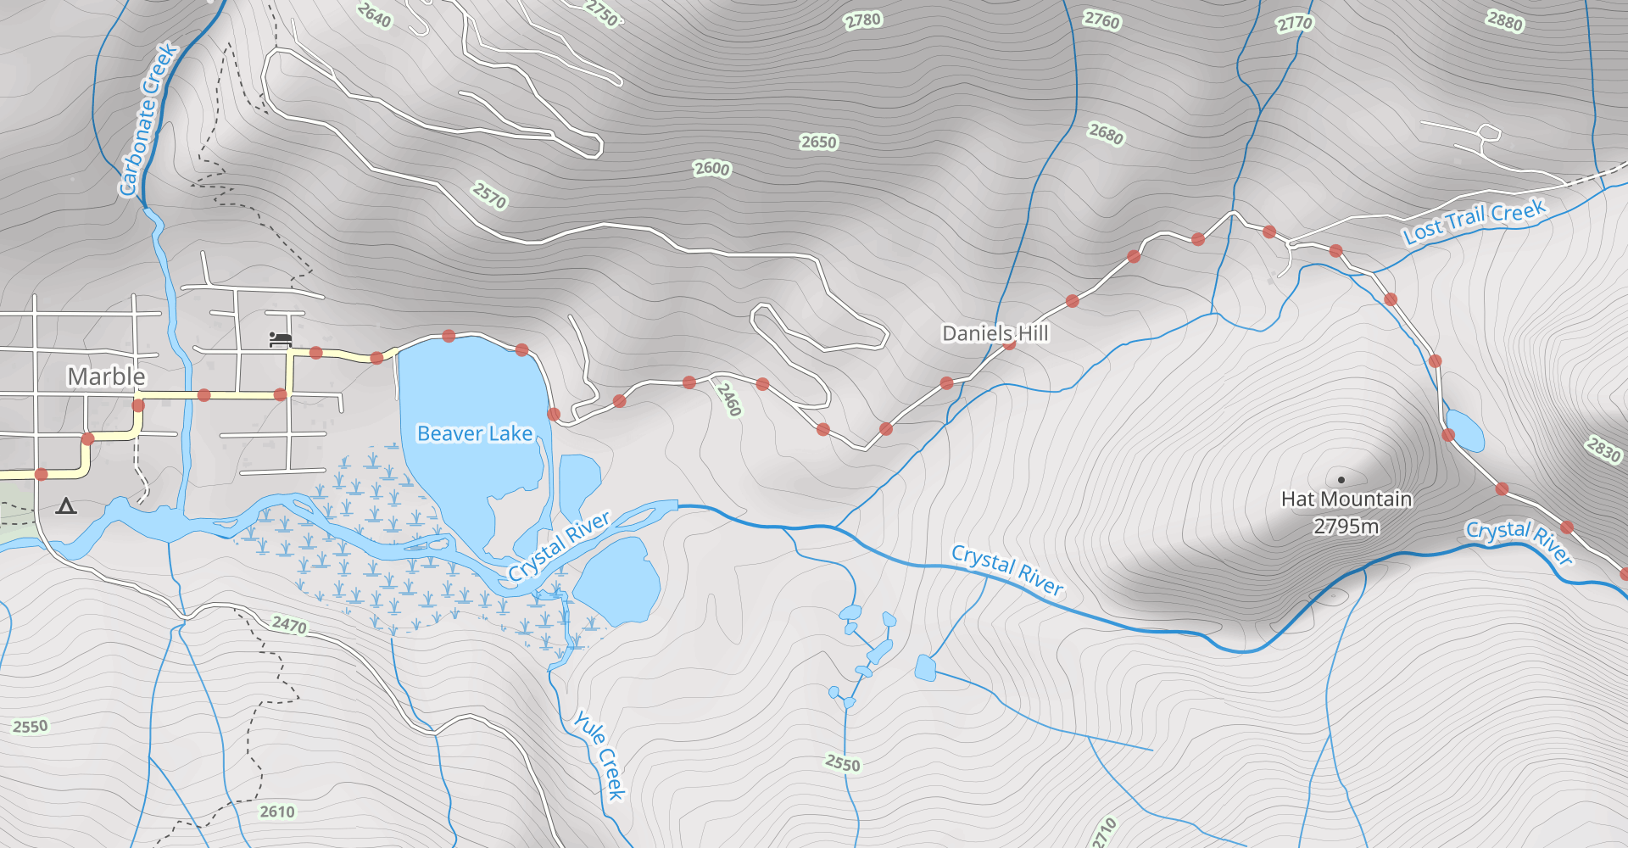Click the Hat Mountain label
1628x848 pixels.
tap(1346, 499)
